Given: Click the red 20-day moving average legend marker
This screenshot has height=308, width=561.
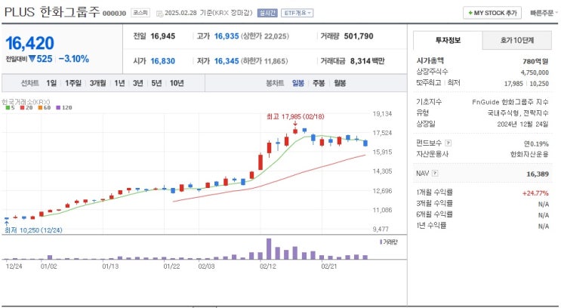Looking at the screenshot, I should coord(22,107).
